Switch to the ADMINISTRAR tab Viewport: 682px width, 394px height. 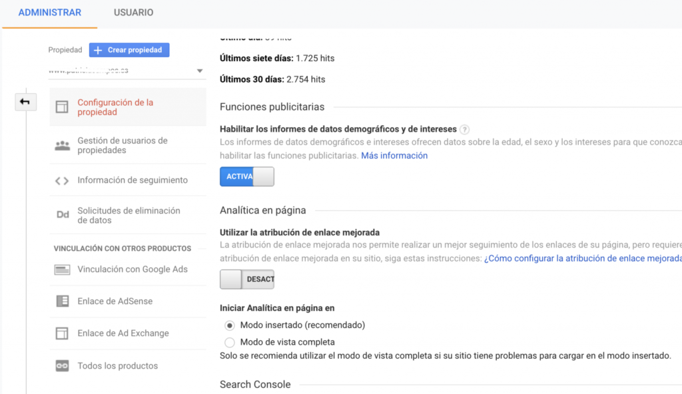tap(50, 13)
